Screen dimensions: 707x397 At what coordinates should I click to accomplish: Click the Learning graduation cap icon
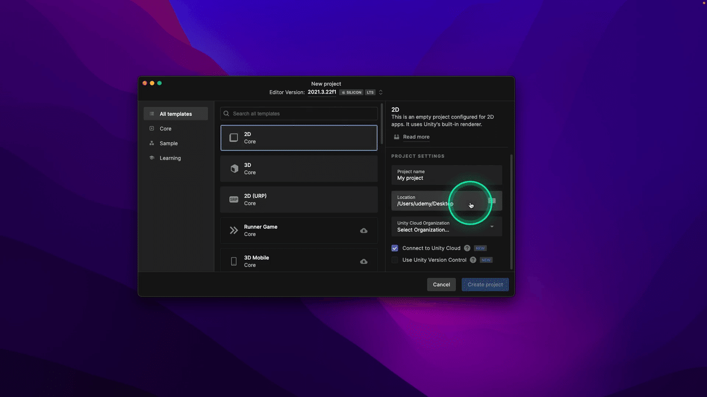point(152,158)
